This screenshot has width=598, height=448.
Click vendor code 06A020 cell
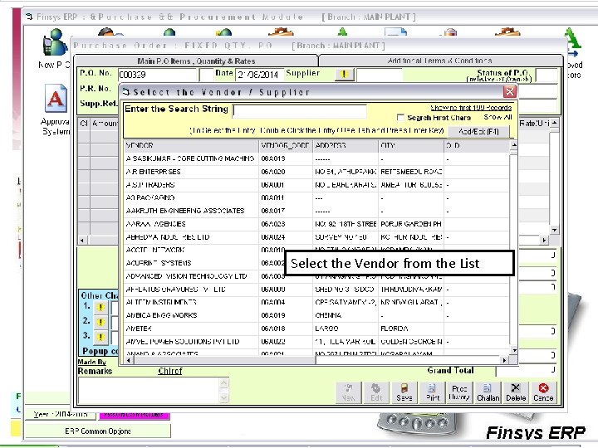pyautogui.click(x=285, y=172)
